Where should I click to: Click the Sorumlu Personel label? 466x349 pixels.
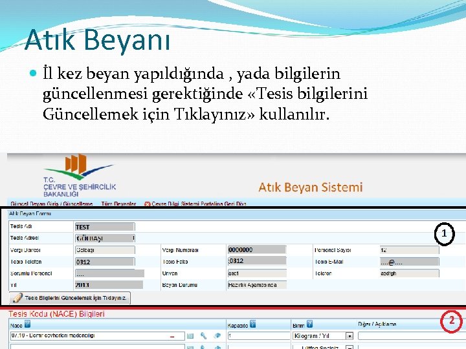pyautogui.click(x=31, y=273)
